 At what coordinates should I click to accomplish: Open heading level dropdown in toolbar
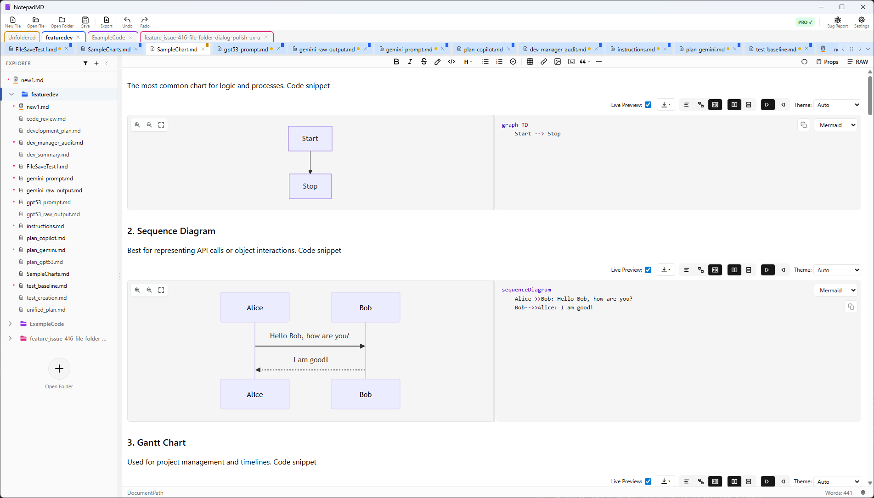pos(468,62)
